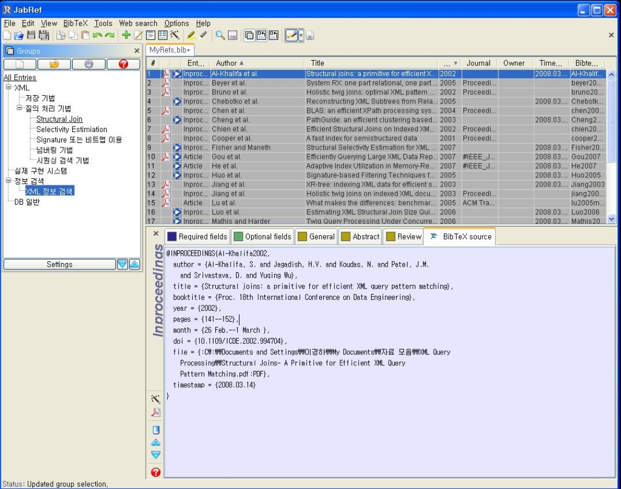621x489 pixels.
Task: Open the Web search menu
Action: [x=138, y=24]
